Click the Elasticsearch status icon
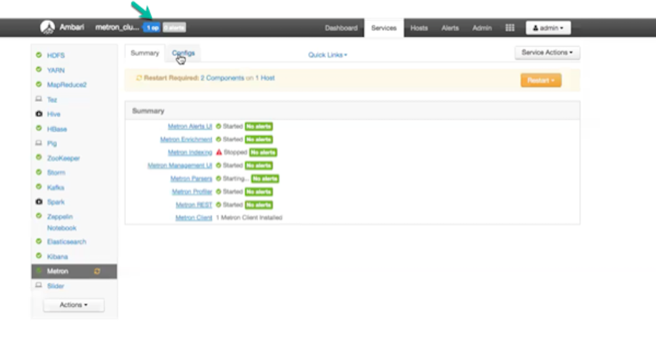 (x=39, y=241)
